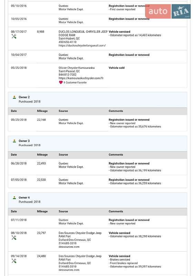195x276 pixels.
Task: Click the Owner 2 section header
Action: point(97,99)
